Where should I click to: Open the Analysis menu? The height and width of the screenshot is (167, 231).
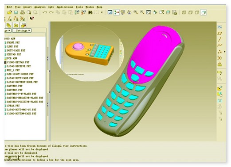click(40, 7)
